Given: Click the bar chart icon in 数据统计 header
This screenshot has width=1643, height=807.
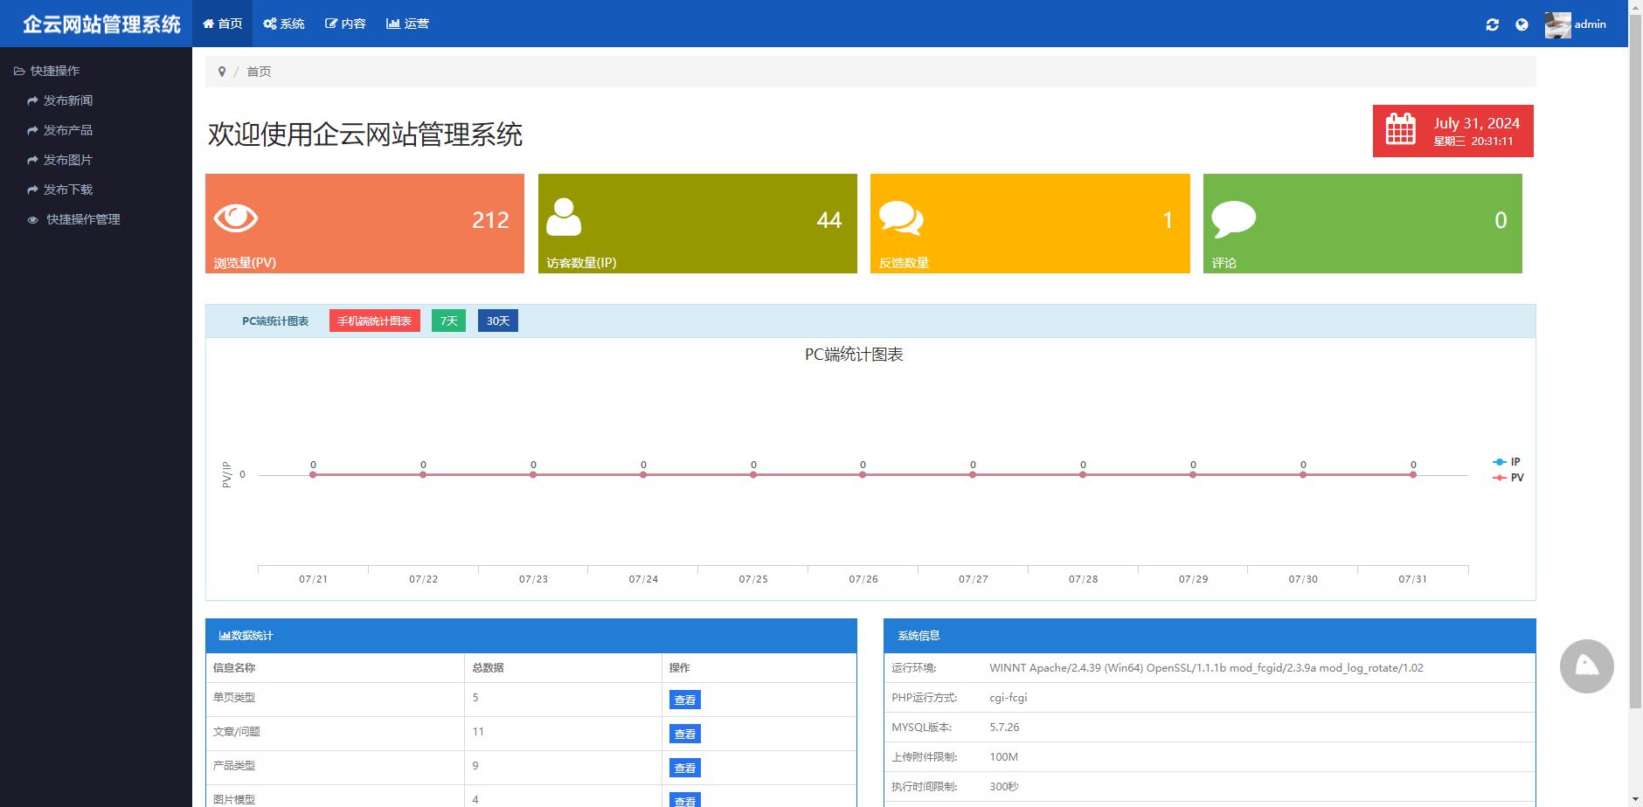Looking at the screenshot, I should click(x=224, y=636).
